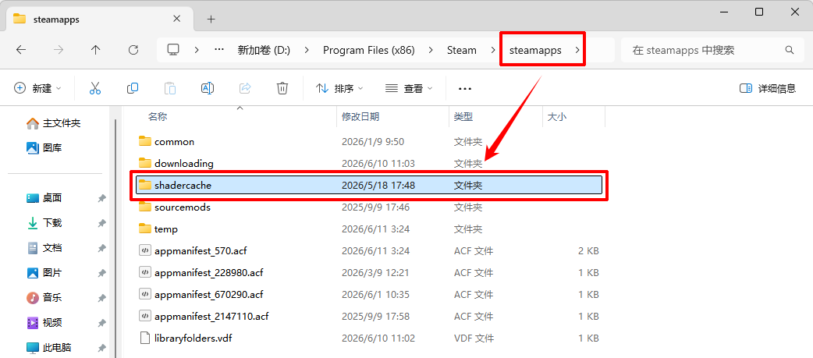Toggle the 详细信息 details pane

tap(768, 89)
